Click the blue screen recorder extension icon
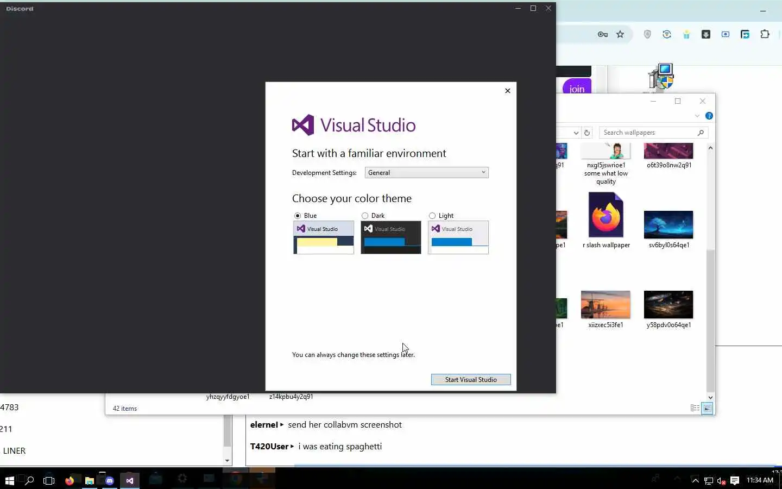 point(726,34)
